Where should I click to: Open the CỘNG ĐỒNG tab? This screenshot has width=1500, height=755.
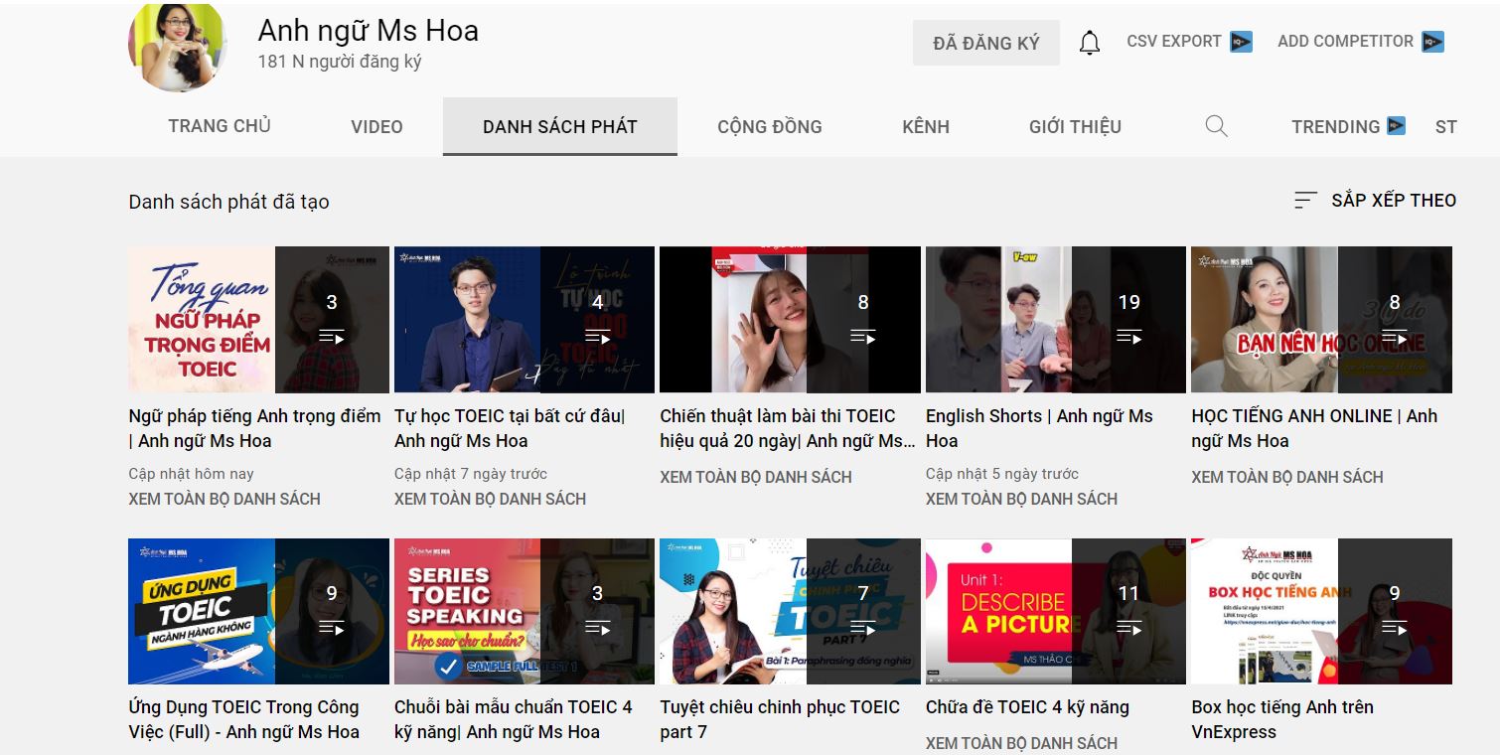(x=770, y=126)
